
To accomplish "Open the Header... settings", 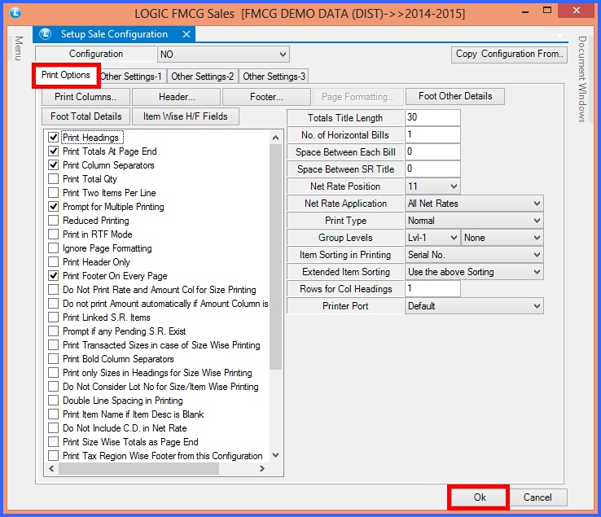I will [177, 97].
